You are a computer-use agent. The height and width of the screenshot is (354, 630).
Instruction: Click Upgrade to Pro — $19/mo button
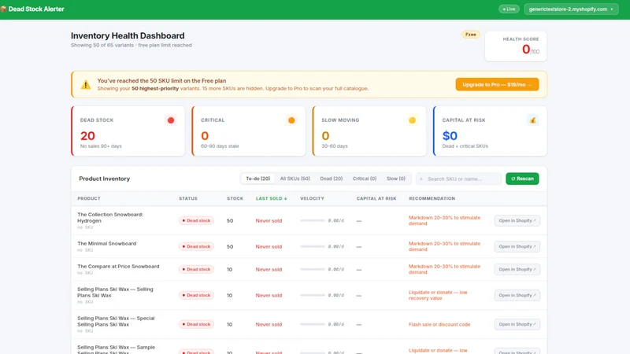click(497, 84)
